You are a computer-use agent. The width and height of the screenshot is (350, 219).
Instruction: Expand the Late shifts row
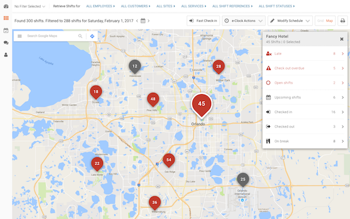tap(305, 54)
